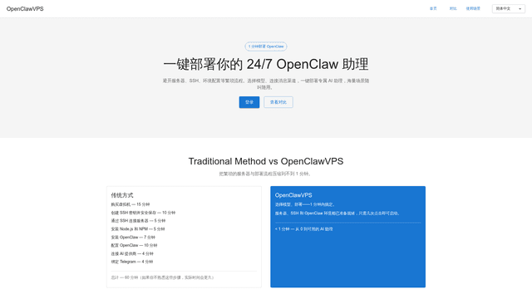The height and width of the screenshot is (299, 532).
Task: Click heading "Traditional Method vs OpenClawVPS"
Action: [x=266, y=161]
